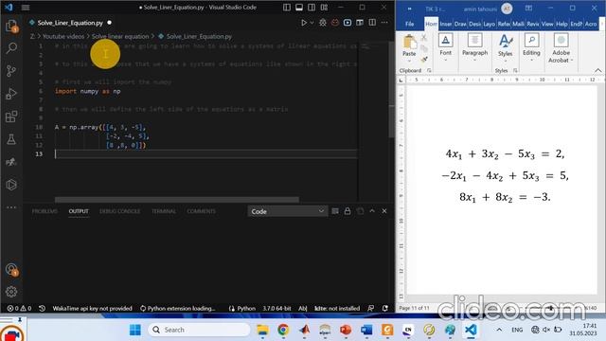
Task: Open the Styles gallery in Word
Action: pyautogui.click(x=505, y=48)
